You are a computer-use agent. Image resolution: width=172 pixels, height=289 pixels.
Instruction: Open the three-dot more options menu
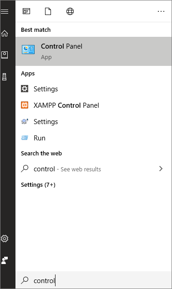[161, 11]
